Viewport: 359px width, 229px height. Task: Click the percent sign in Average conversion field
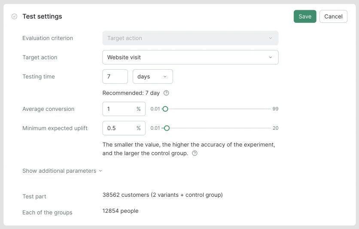tap(138, 109)
